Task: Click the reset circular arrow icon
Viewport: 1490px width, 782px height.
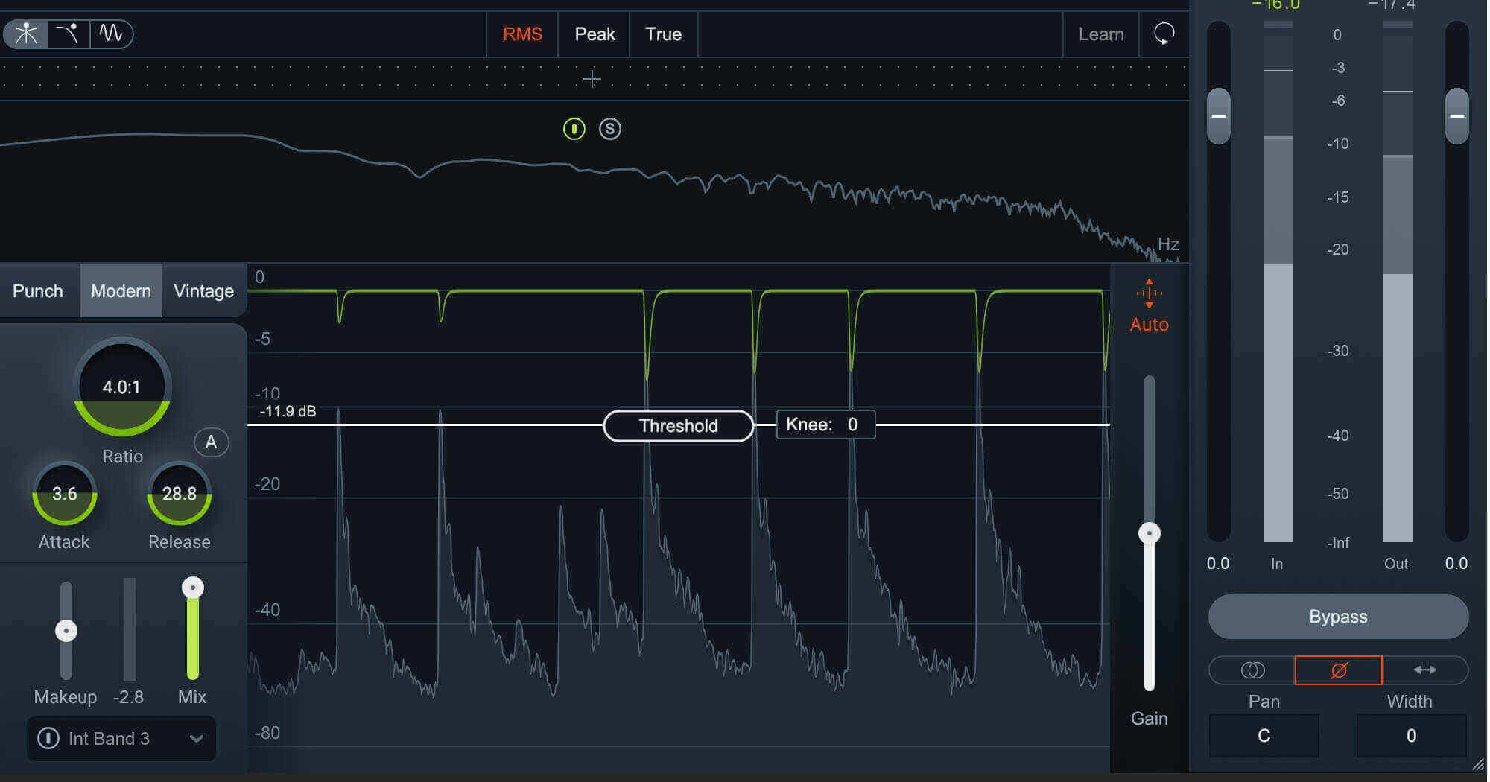Action: pyautogui.click(x=1164, y=34)
